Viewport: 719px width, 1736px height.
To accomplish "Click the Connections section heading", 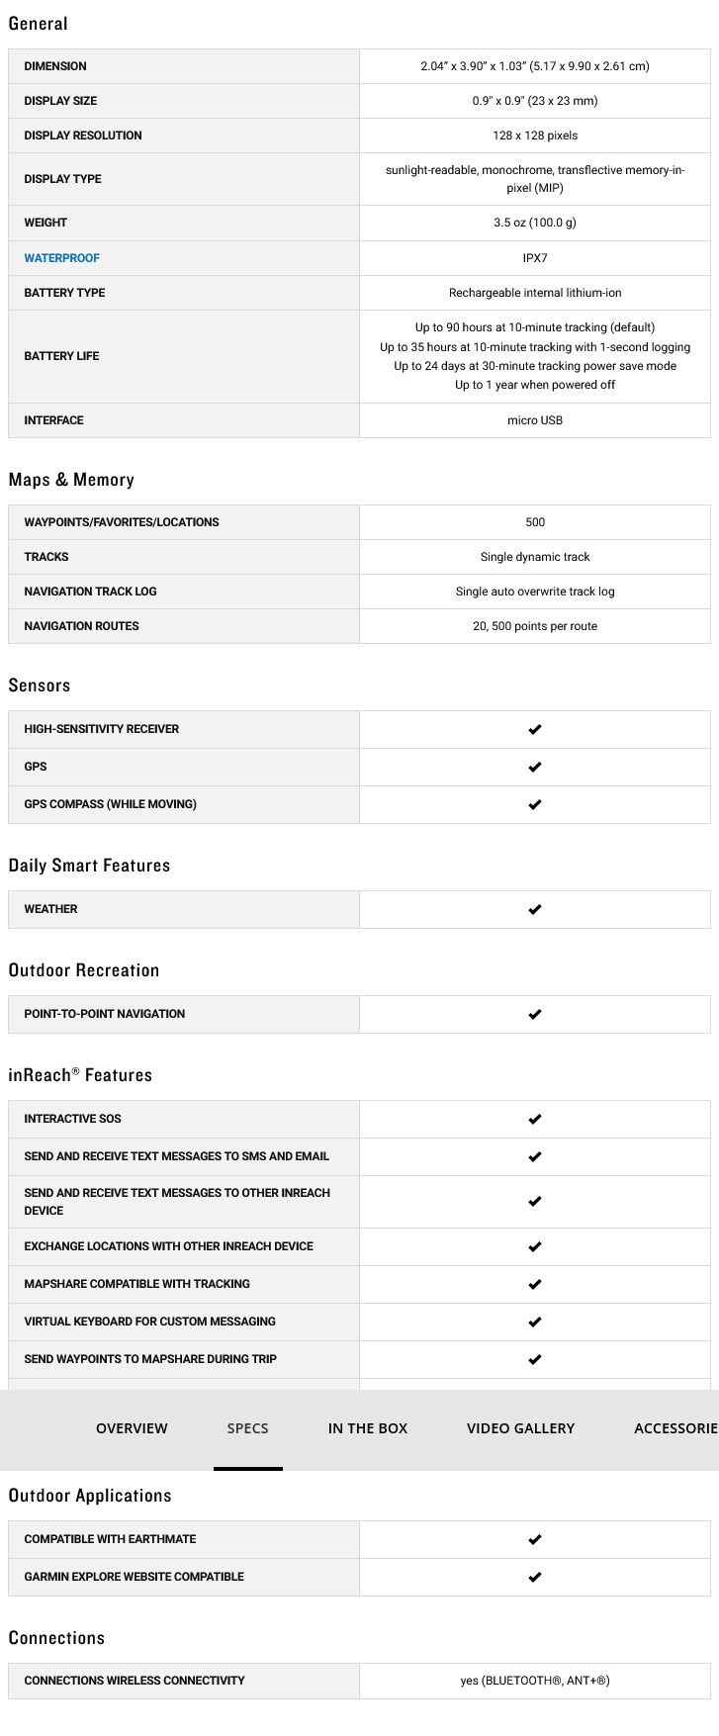I will [x=56, y=1638].
